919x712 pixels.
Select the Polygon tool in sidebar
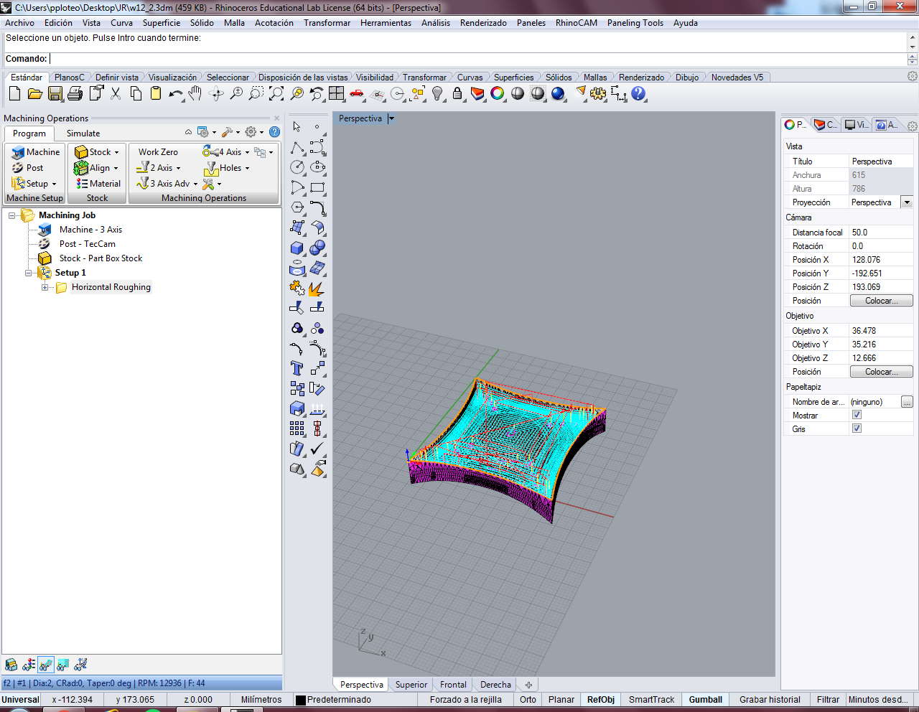pyautogui.click(x=297, y=207)
